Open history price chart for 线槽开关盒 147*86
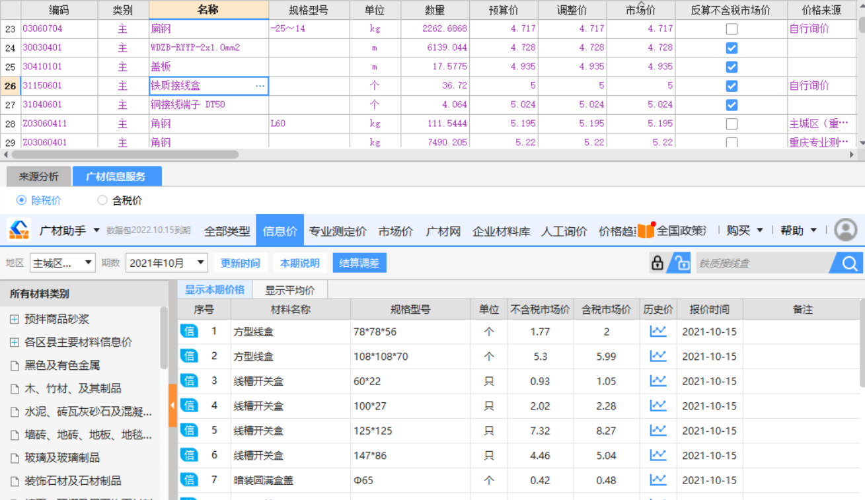Image resolution: width=865 pixels, height=500 pixels. (x=658, y=455)
